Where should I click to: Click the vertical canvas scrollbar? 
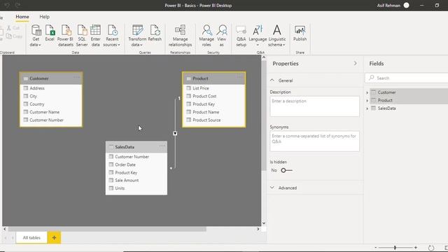[264, 115]
